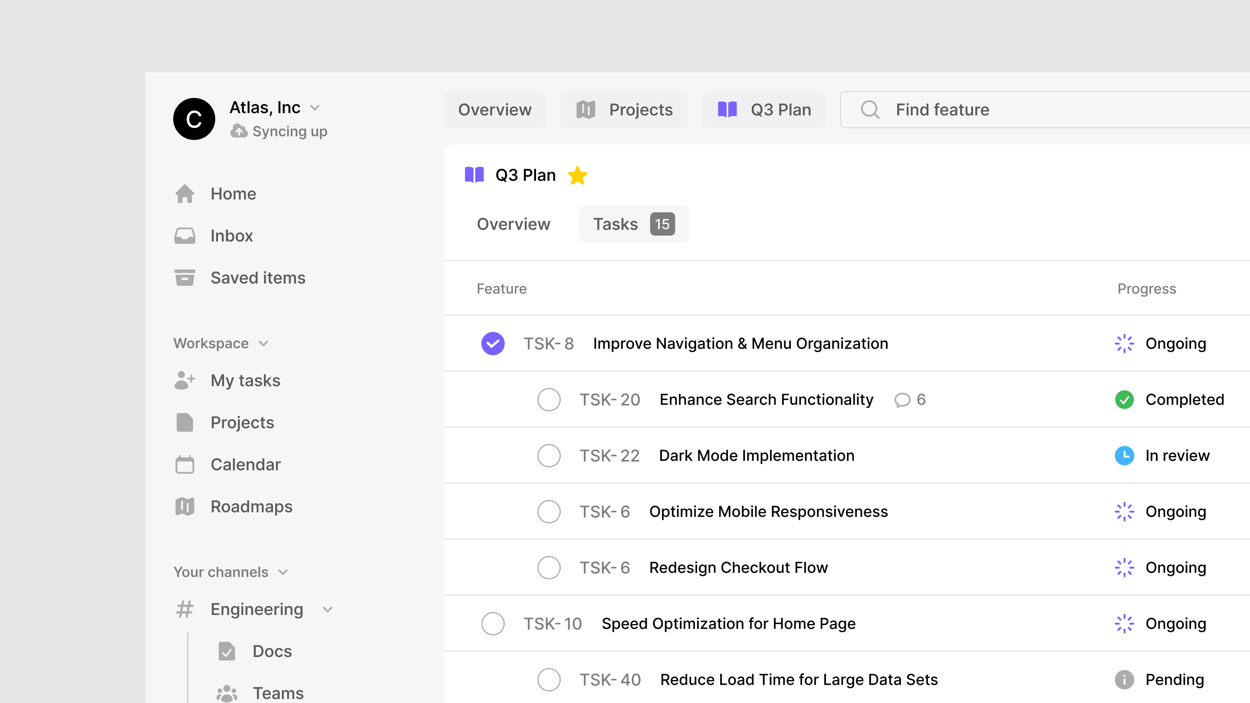Uncheck the completed TSK-8 task circle

pos(493,343)
